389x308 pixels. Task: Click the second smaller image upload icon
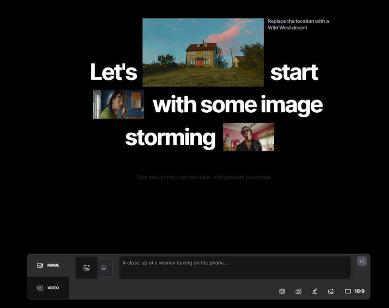click(x=104, y=268)
